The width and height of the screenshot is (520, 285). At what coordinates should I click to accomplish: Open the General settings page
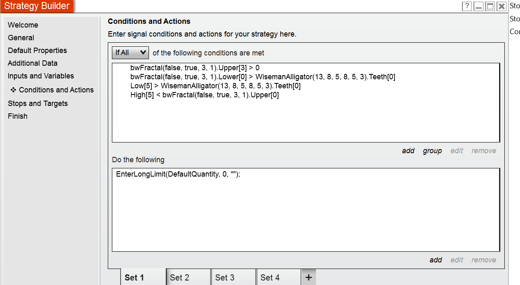click(x=21, y=38)
